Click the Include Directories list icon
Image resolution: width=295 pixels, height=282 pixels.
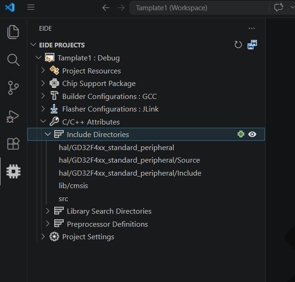(x=59, y=134)
